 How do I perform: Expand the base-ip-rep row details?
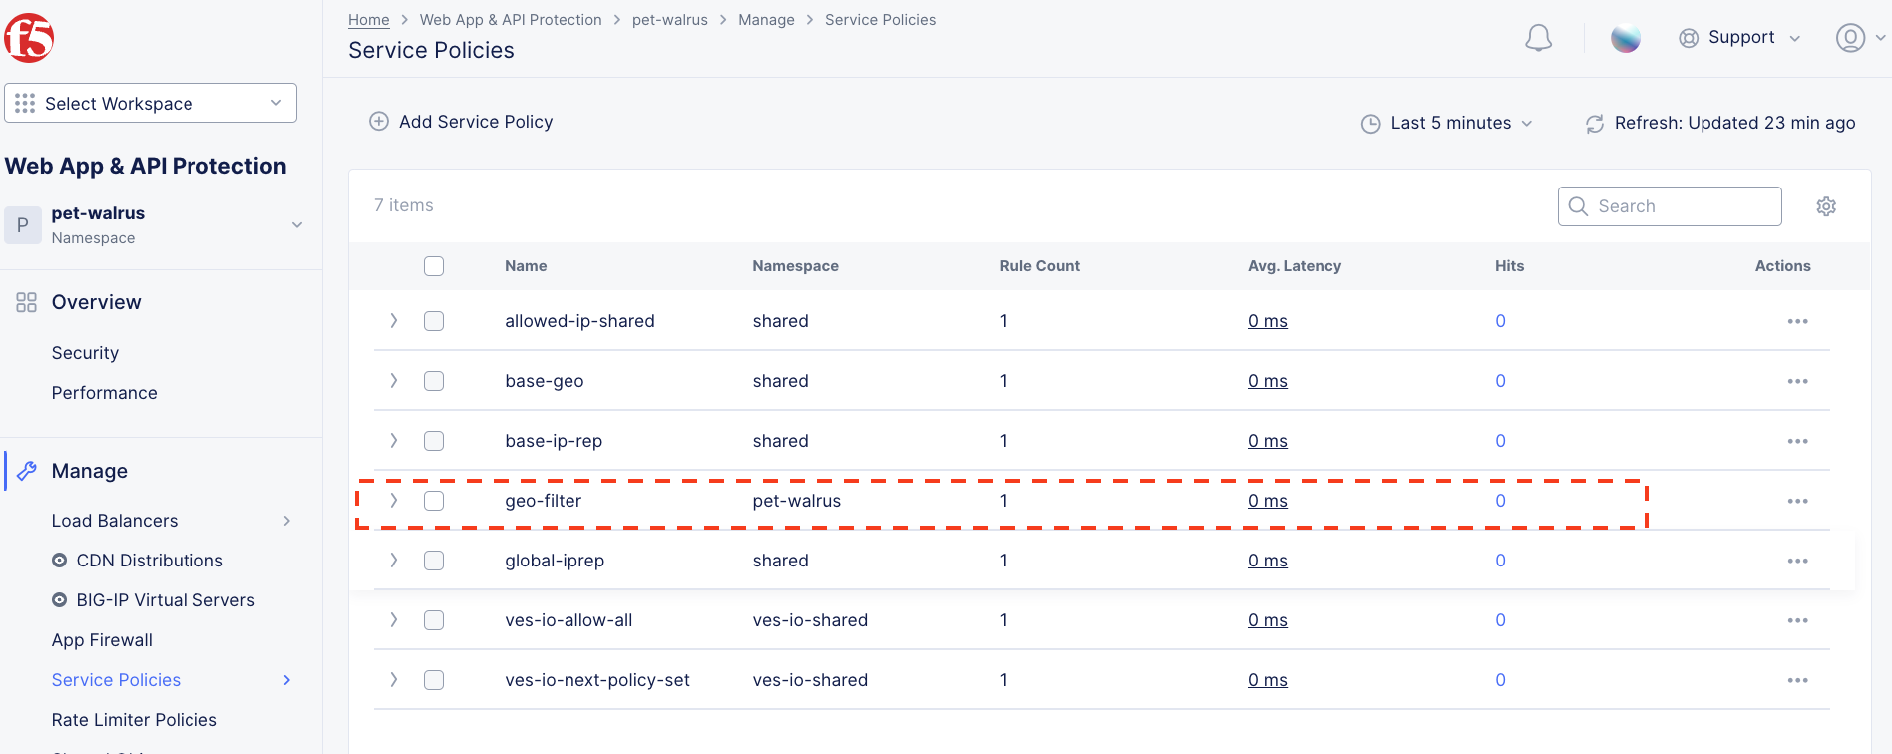(x=394, y=441)
